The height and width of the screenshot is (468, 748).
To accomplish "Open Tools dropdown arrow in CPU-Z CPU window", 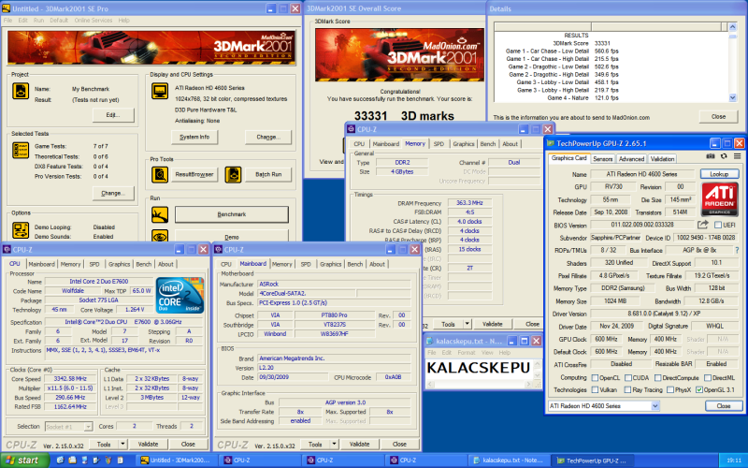I will (122, 444).
